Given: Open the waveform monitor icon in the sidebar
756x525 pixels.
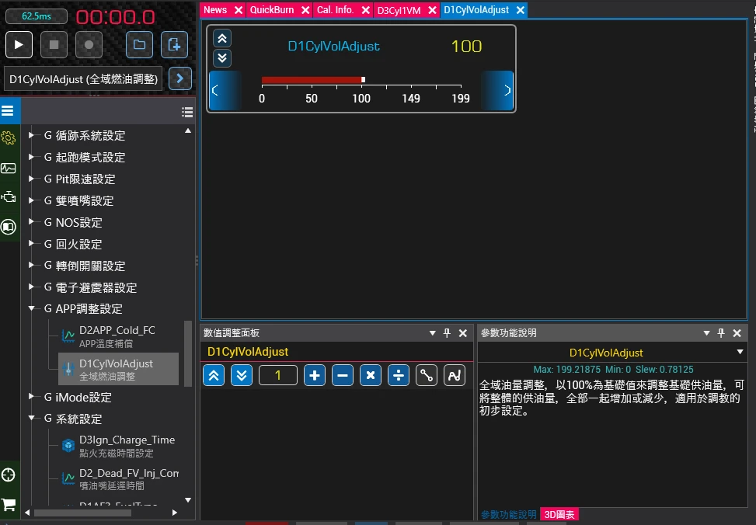Looking at the screenshot, I should [x=9, y=169].
